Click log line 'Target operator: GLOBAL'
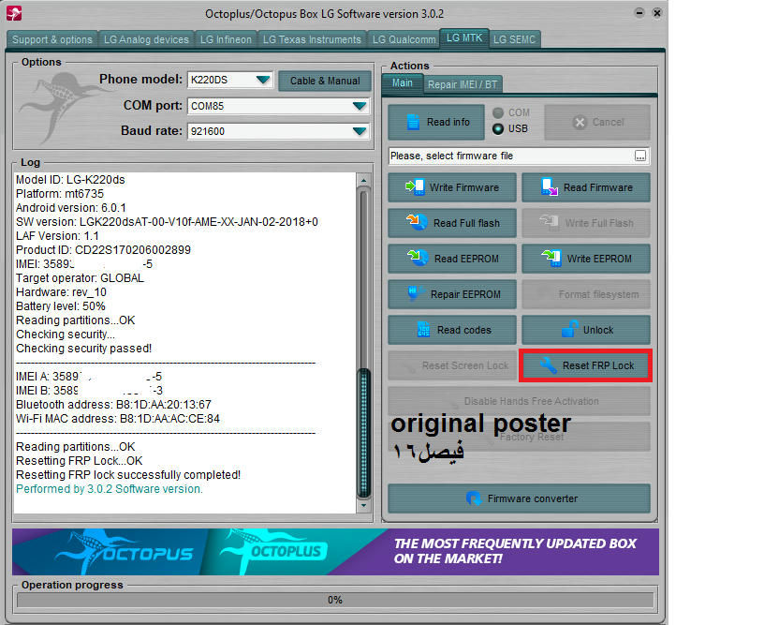Image resolution: width=764 pixels, height=625 pixels. pyautogui.click(x=80, y=278)
